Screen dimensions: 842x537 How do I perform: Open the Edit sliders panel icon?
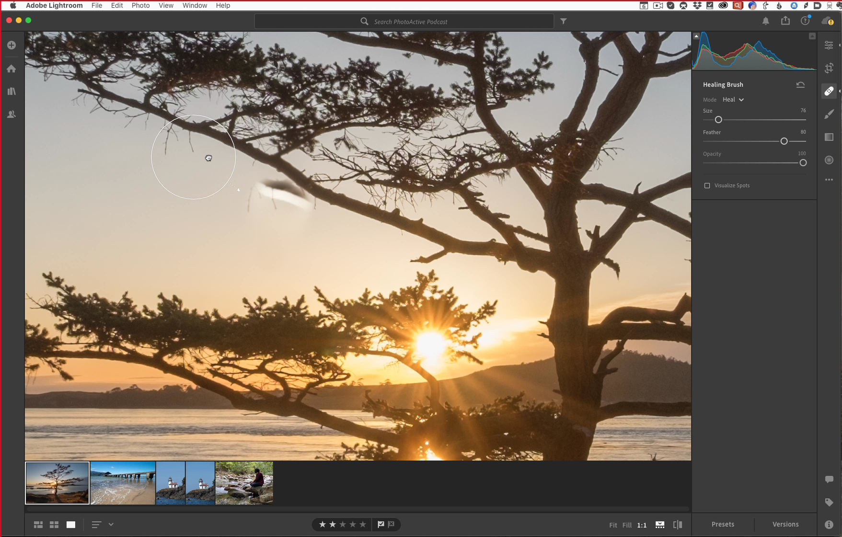829,45
